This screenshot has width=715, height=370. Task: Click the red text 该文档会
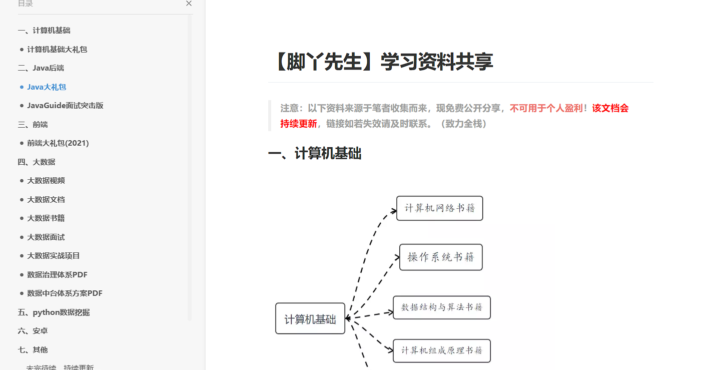[x=610, y=108]
